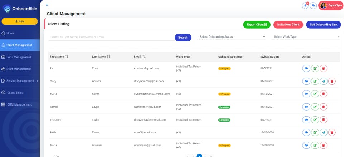Edit Stacy Abrams client record

(x=315, y=81)
